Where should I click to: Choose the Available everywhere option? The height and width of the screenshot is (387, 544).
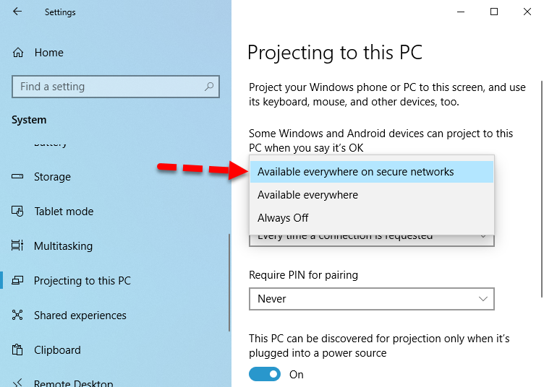pyautogui.click(x=308, y=195)
